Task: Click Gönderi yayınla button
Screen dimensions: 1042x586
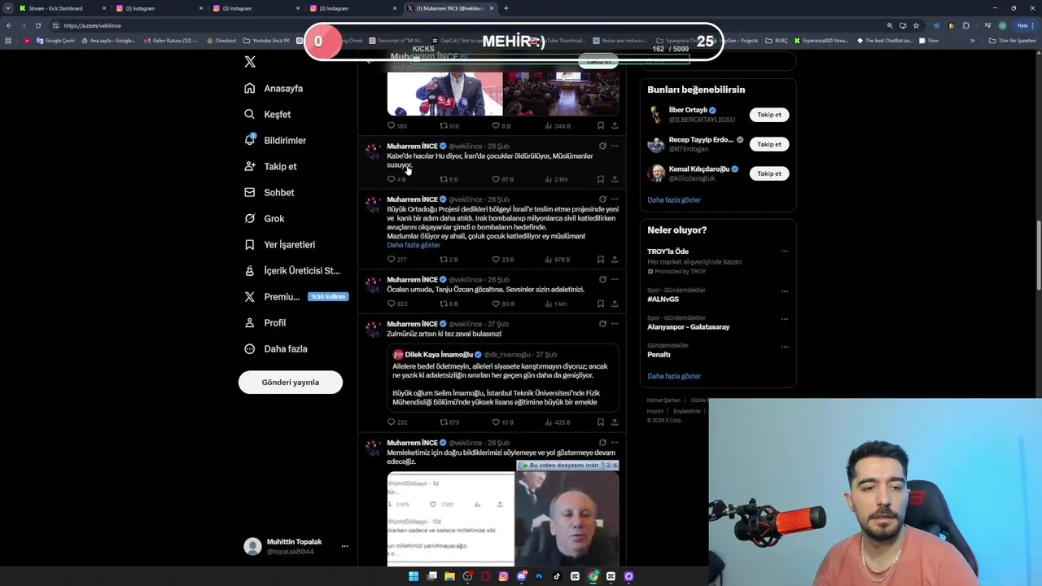Action: (x=291, y=382)
